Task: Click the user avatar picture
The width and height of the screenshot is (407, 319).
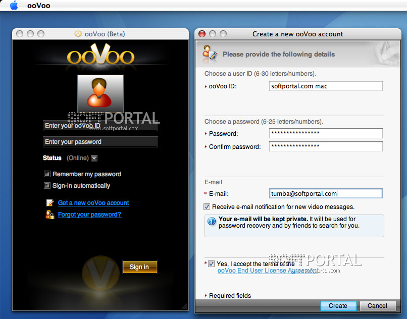Action: [x=100, y=94]
